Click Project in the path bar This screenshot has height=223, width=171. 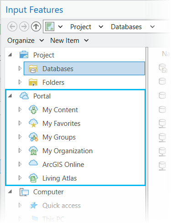point(81,27)
